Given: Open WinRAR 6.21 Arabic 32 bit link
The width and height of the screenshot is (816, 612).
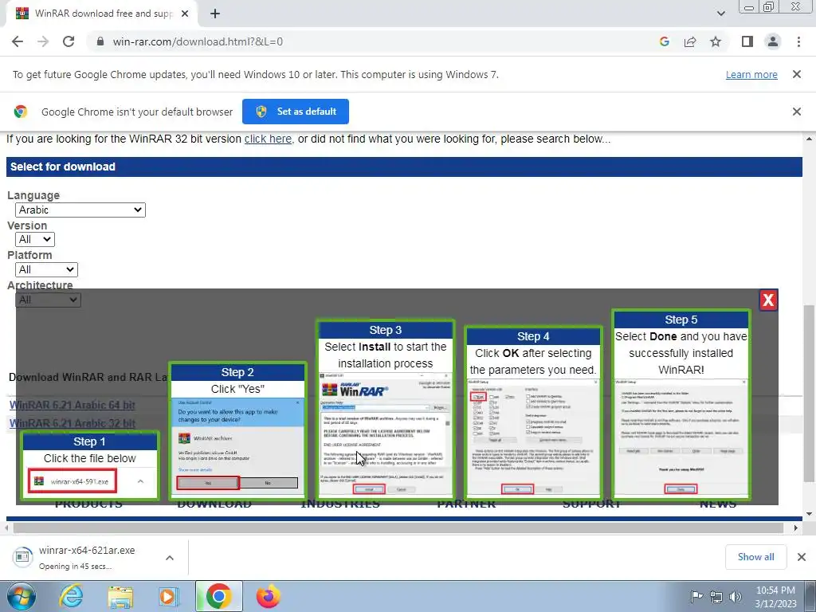Looking at the screenshot, I should pyautogui.click(x=73, y=423).
